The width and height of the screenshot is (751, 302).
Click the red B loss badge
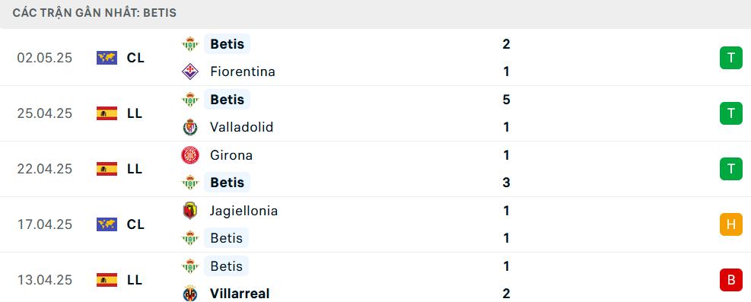coord(731,280)
